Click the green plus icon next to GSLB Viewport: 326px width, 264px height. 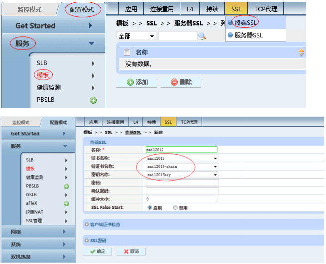point(66,195)
